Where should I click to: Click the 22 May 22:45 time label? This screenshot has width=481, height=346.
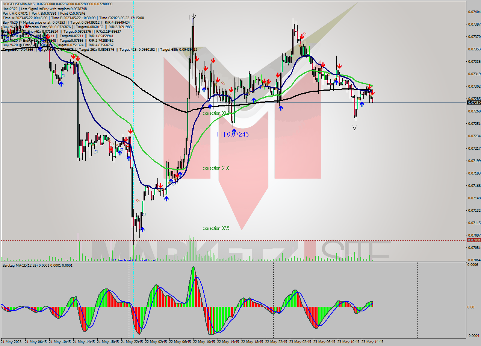click(276, 342)
